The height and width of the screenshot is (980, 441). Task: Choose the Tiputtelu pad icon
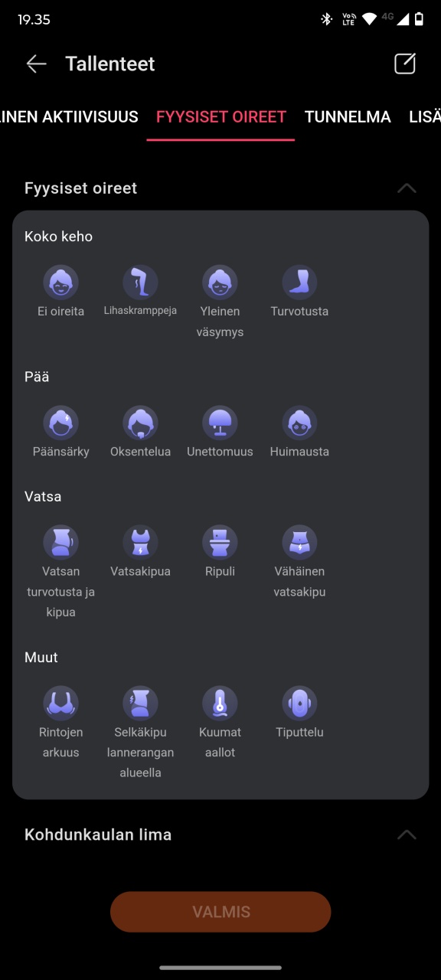click(299, 703)
